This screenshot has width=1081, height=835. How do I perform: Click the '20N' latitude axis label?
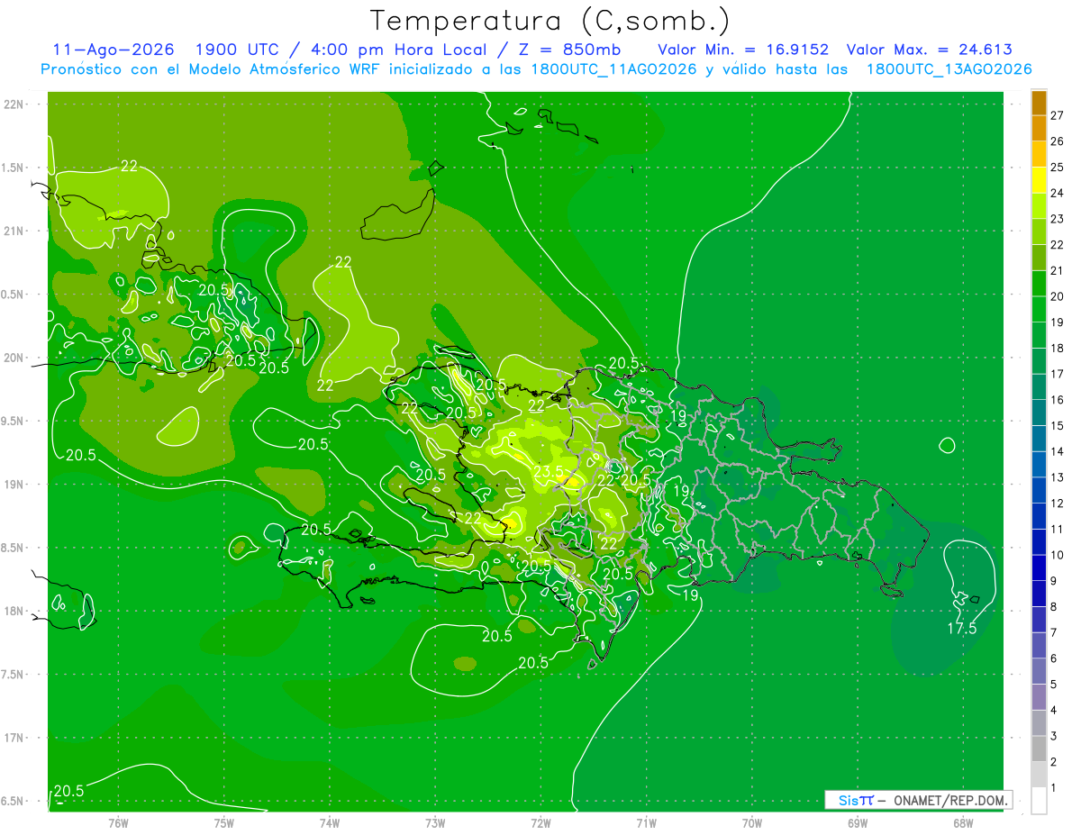15,358
